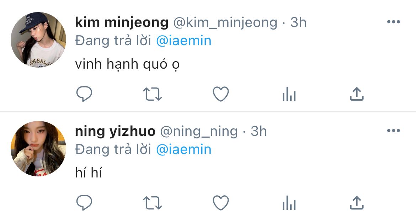This screenshot has height=218, width=416.
Task: Retweet kim minjeong's tweet
Action: [152, 94]
